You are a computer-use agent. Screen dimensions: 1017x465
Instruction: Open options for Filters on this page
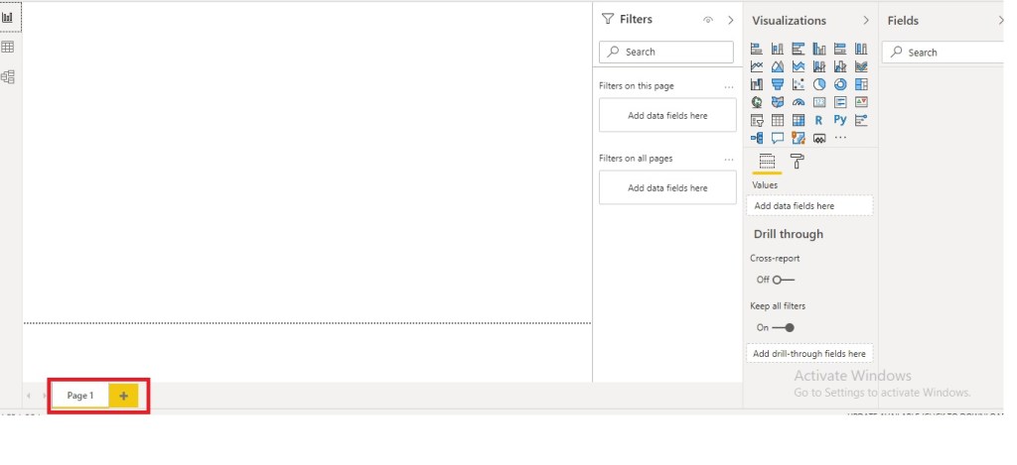pyautogui.click(x=729, y=87)
